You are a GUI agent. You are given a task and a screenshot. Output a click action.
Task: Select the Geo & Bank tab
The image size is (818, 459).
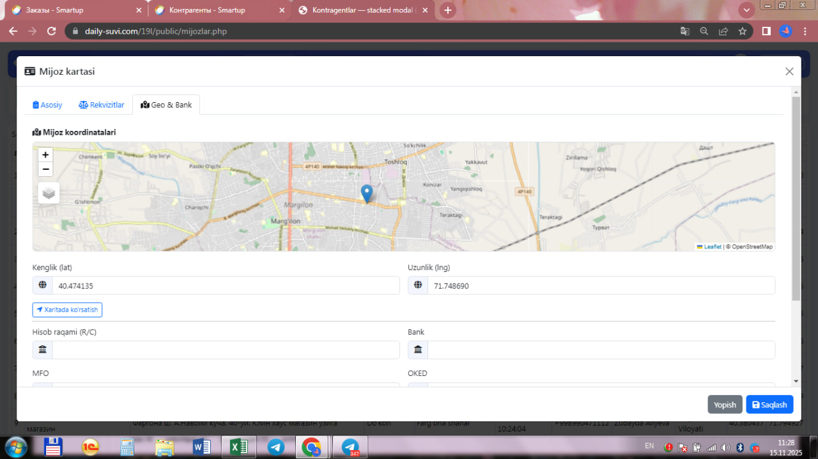(x=166, y=105)
